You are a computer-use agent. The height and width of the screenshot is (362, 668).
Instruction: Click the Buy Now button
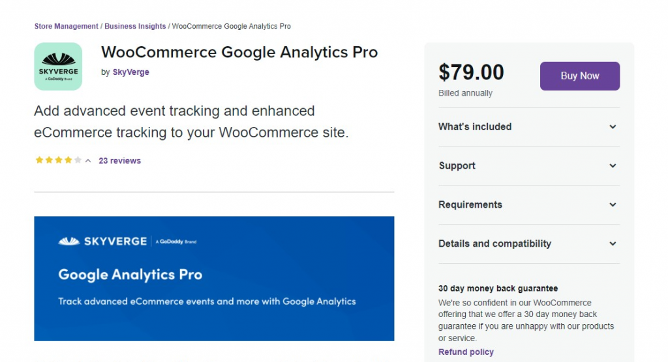coord(580,76)
